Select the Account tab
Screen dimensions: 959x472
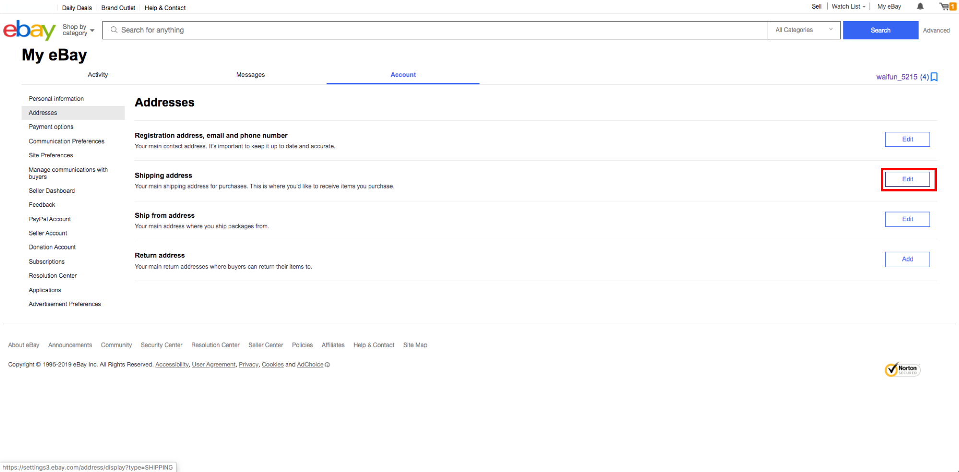coord(403,75)
